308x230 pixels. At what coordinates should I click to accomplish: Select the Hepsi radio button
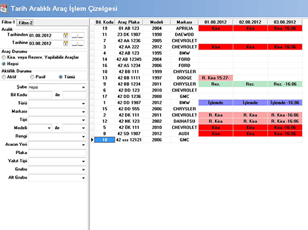4,64
